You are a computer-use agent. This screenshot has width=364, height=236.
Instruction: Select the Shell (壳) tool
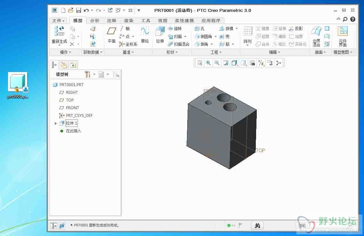click(224, 37)
